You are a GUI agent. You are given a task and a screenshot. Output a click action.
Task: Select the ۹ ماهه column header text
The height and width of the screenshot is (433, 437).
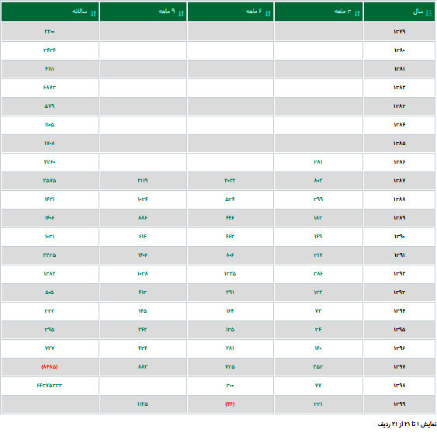(x=167, y=12)
